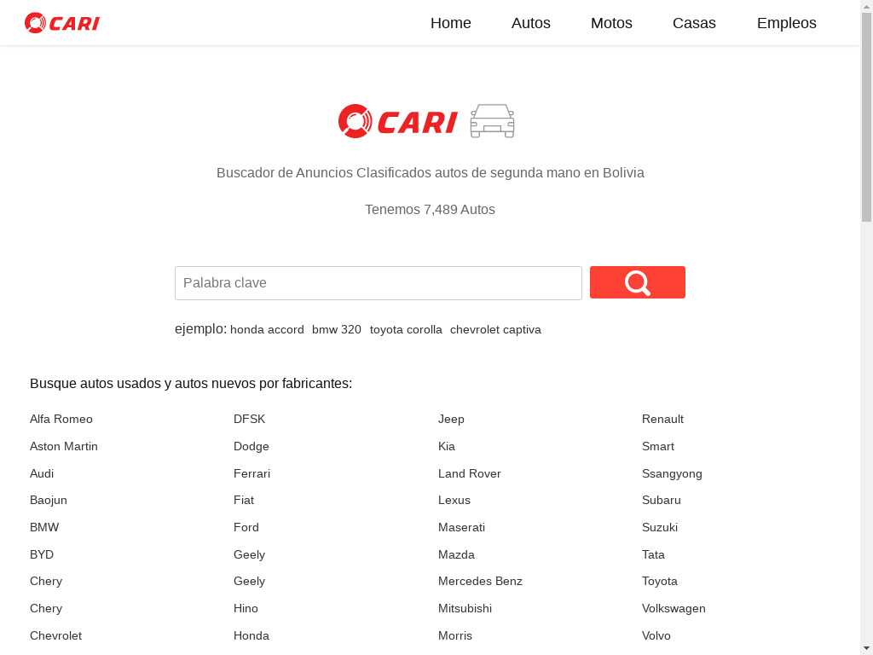Browse Mercedes Benz cars

pos(480,581)
